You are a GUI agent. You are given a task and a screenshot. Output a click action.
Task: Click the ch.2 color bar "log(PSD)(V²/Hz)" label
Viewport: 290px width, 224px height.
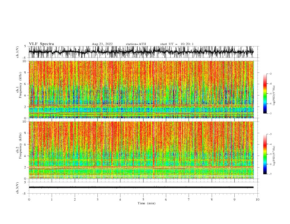click(x=274, y=156)
